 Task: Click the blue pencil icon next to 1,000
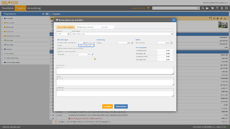93,54
